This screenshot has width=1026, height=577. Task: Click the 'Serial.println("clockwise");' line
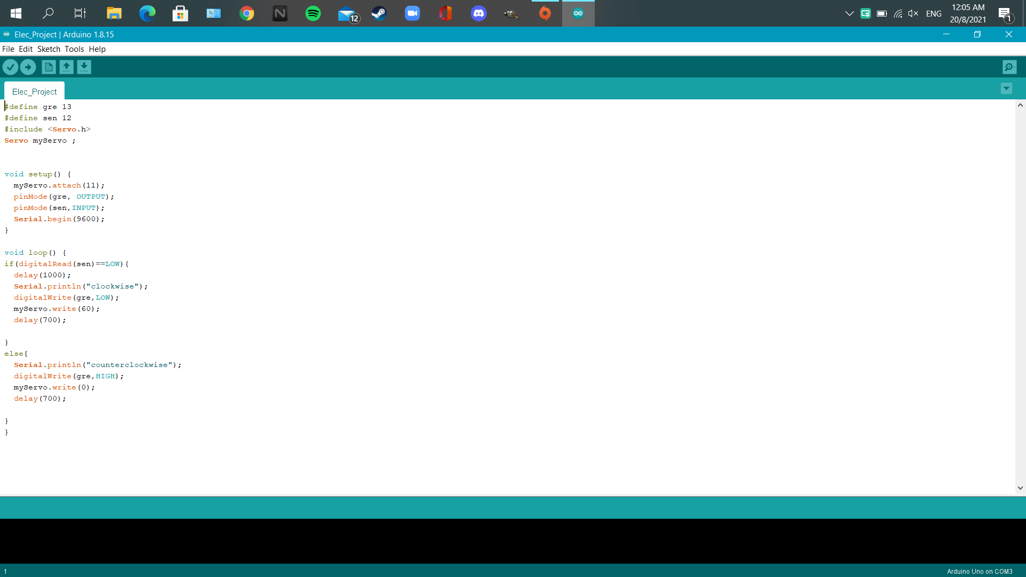pyautogui.click(x=81, y=286)
